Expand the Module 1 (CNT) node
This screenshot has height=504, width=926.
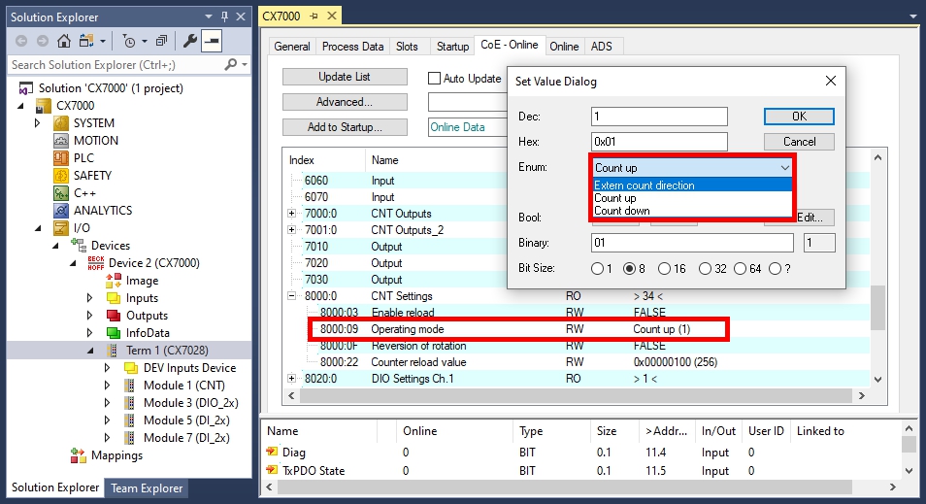[107, 386]
